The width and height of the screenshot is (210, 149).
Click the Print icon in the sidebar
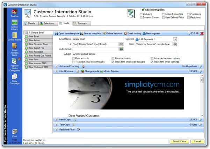[14, 133]
